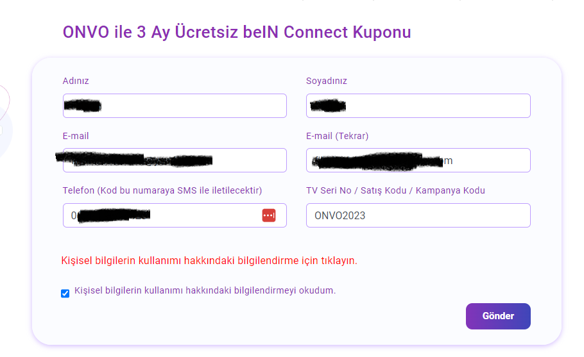The width and height of the screenshot is (584, 357).
Task: Click the Soyadınız label text
Action: coord(327,81)
